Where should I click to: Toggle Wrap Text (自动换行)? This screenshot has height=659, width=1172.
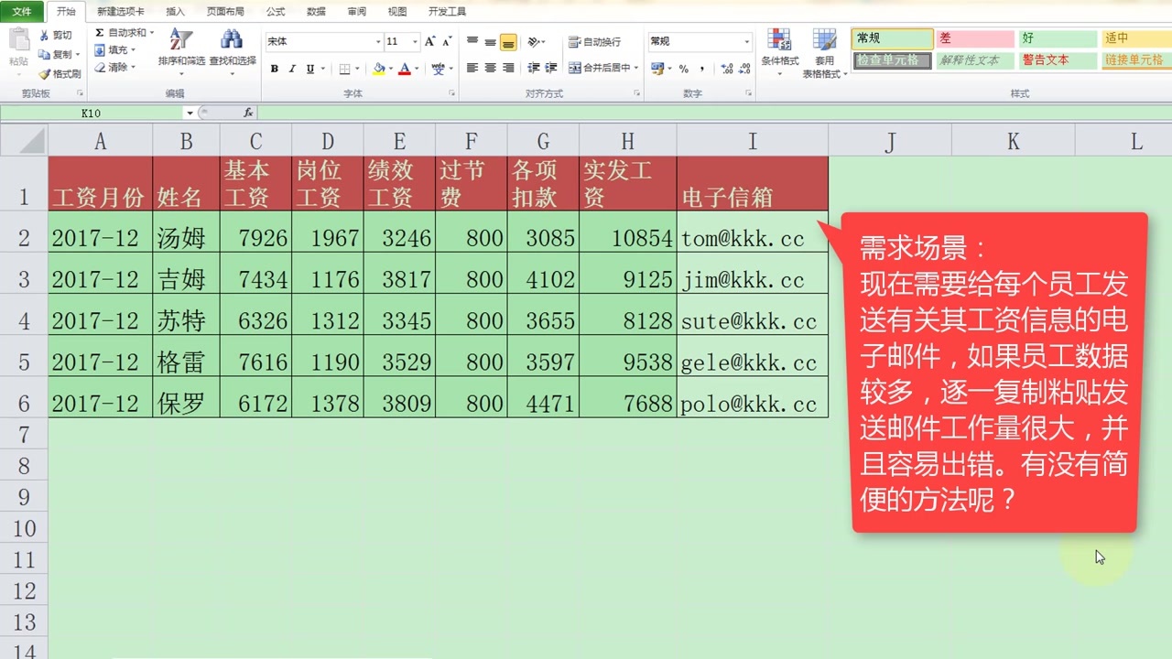tap(594, 42)
